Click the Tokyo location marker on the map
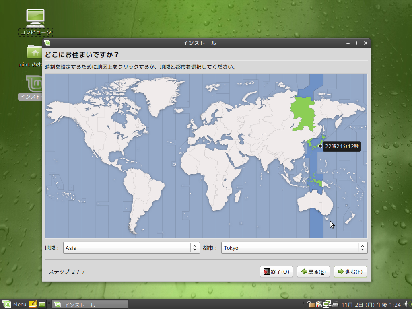This screenshot has width=412, height=309. click(x=320, y=146)
